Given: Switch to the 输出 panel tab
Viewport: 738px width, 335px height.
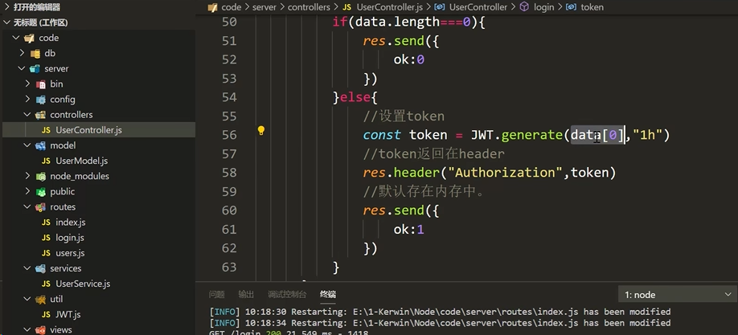Looking at the screenshot, I should [246, 295].
